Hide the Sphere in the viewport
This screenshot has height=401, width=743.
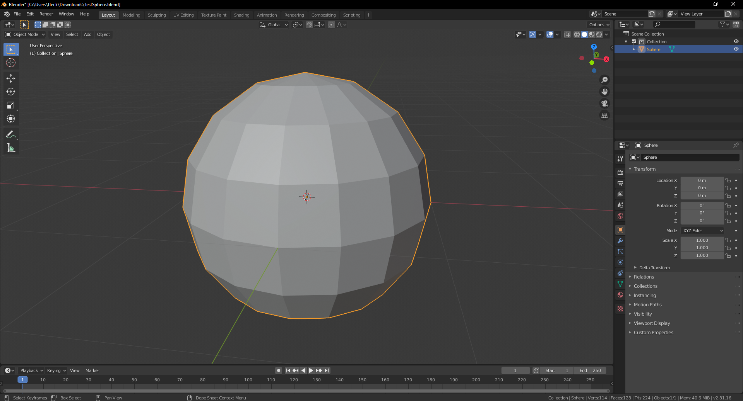pos(736,49)
